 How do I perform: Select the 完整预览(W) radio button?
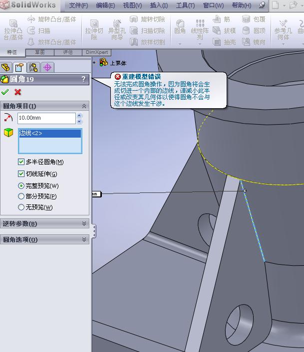pyautogui.click(x=21, y=185)
